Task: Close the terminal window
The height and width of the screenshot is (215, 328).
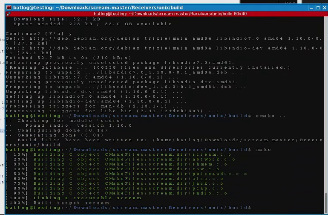Action: (325, 8)
